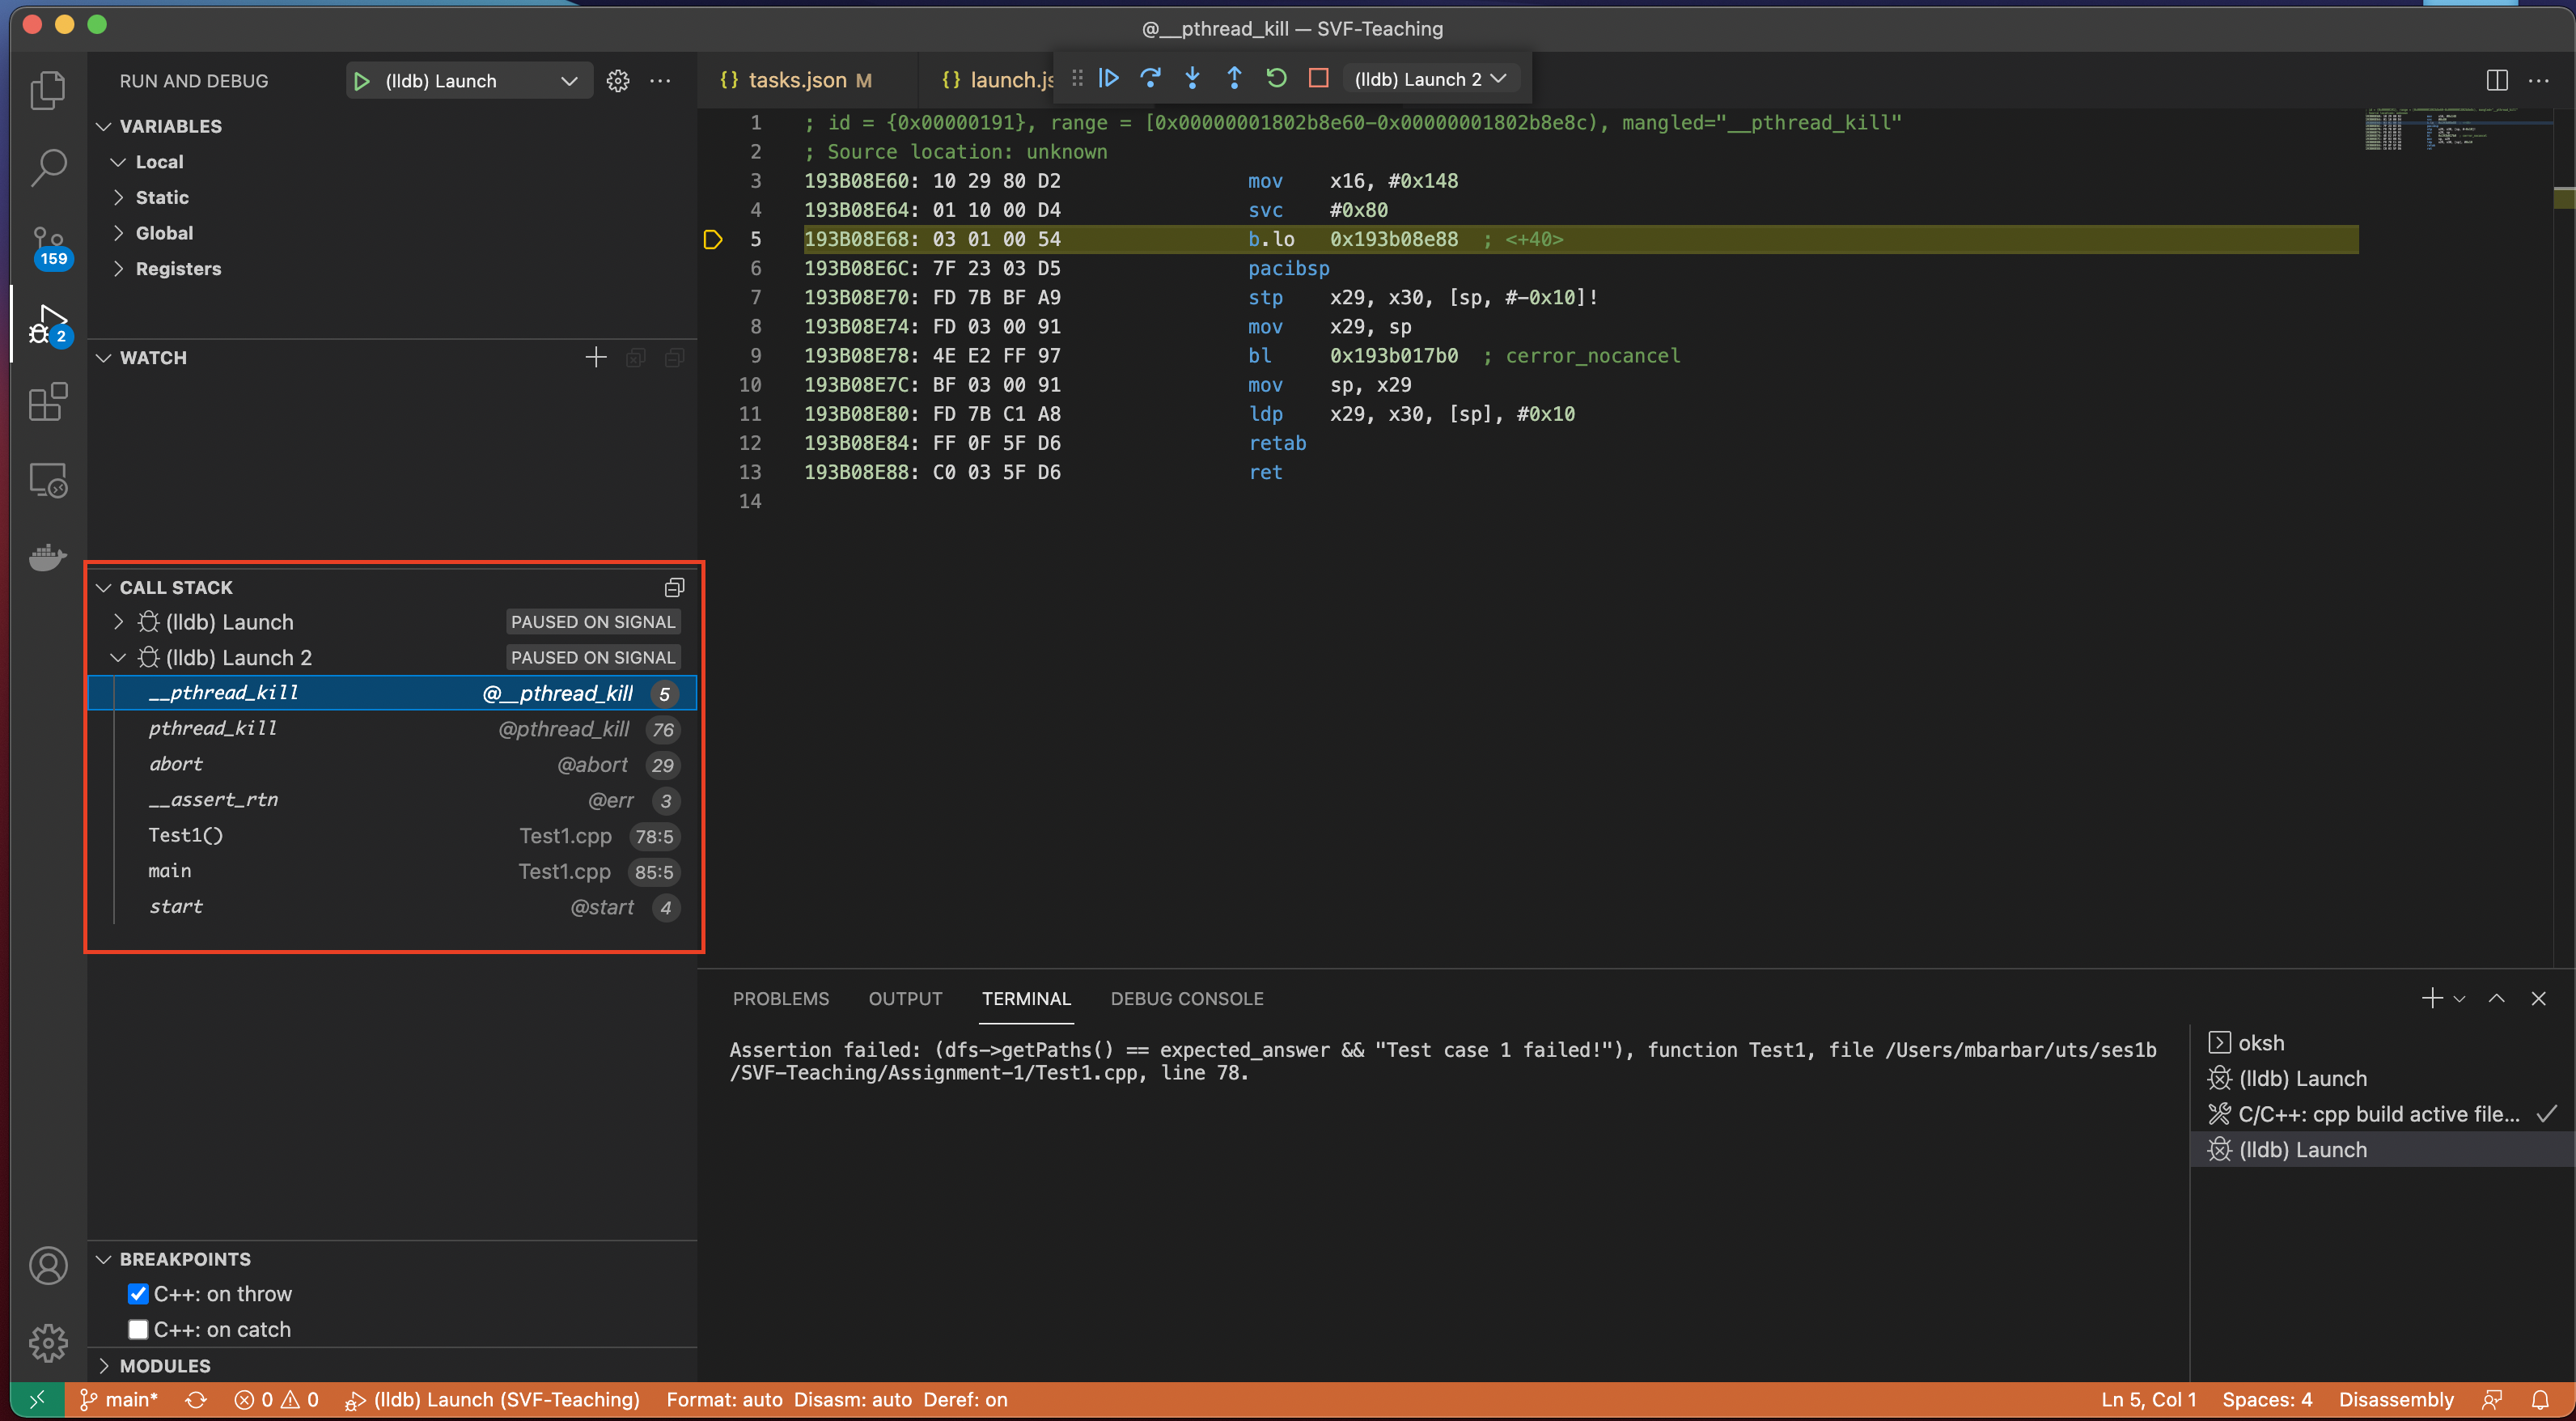Switch to the DEBUG CONSOLE tab
The image size is (2576, 1421).
click(1186, 998)
